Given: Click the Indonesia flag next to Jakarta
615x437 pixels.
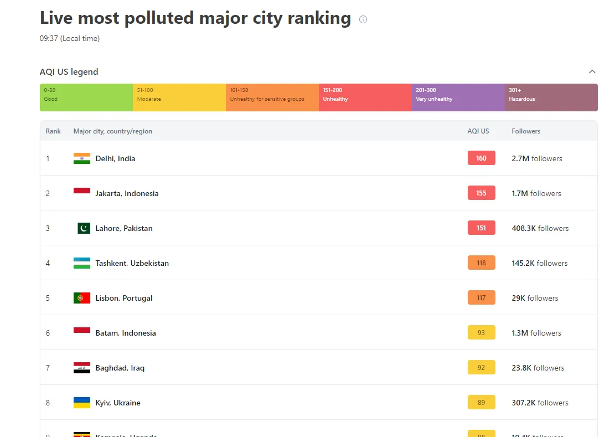Looking at the screenshot, I should 82,191.
